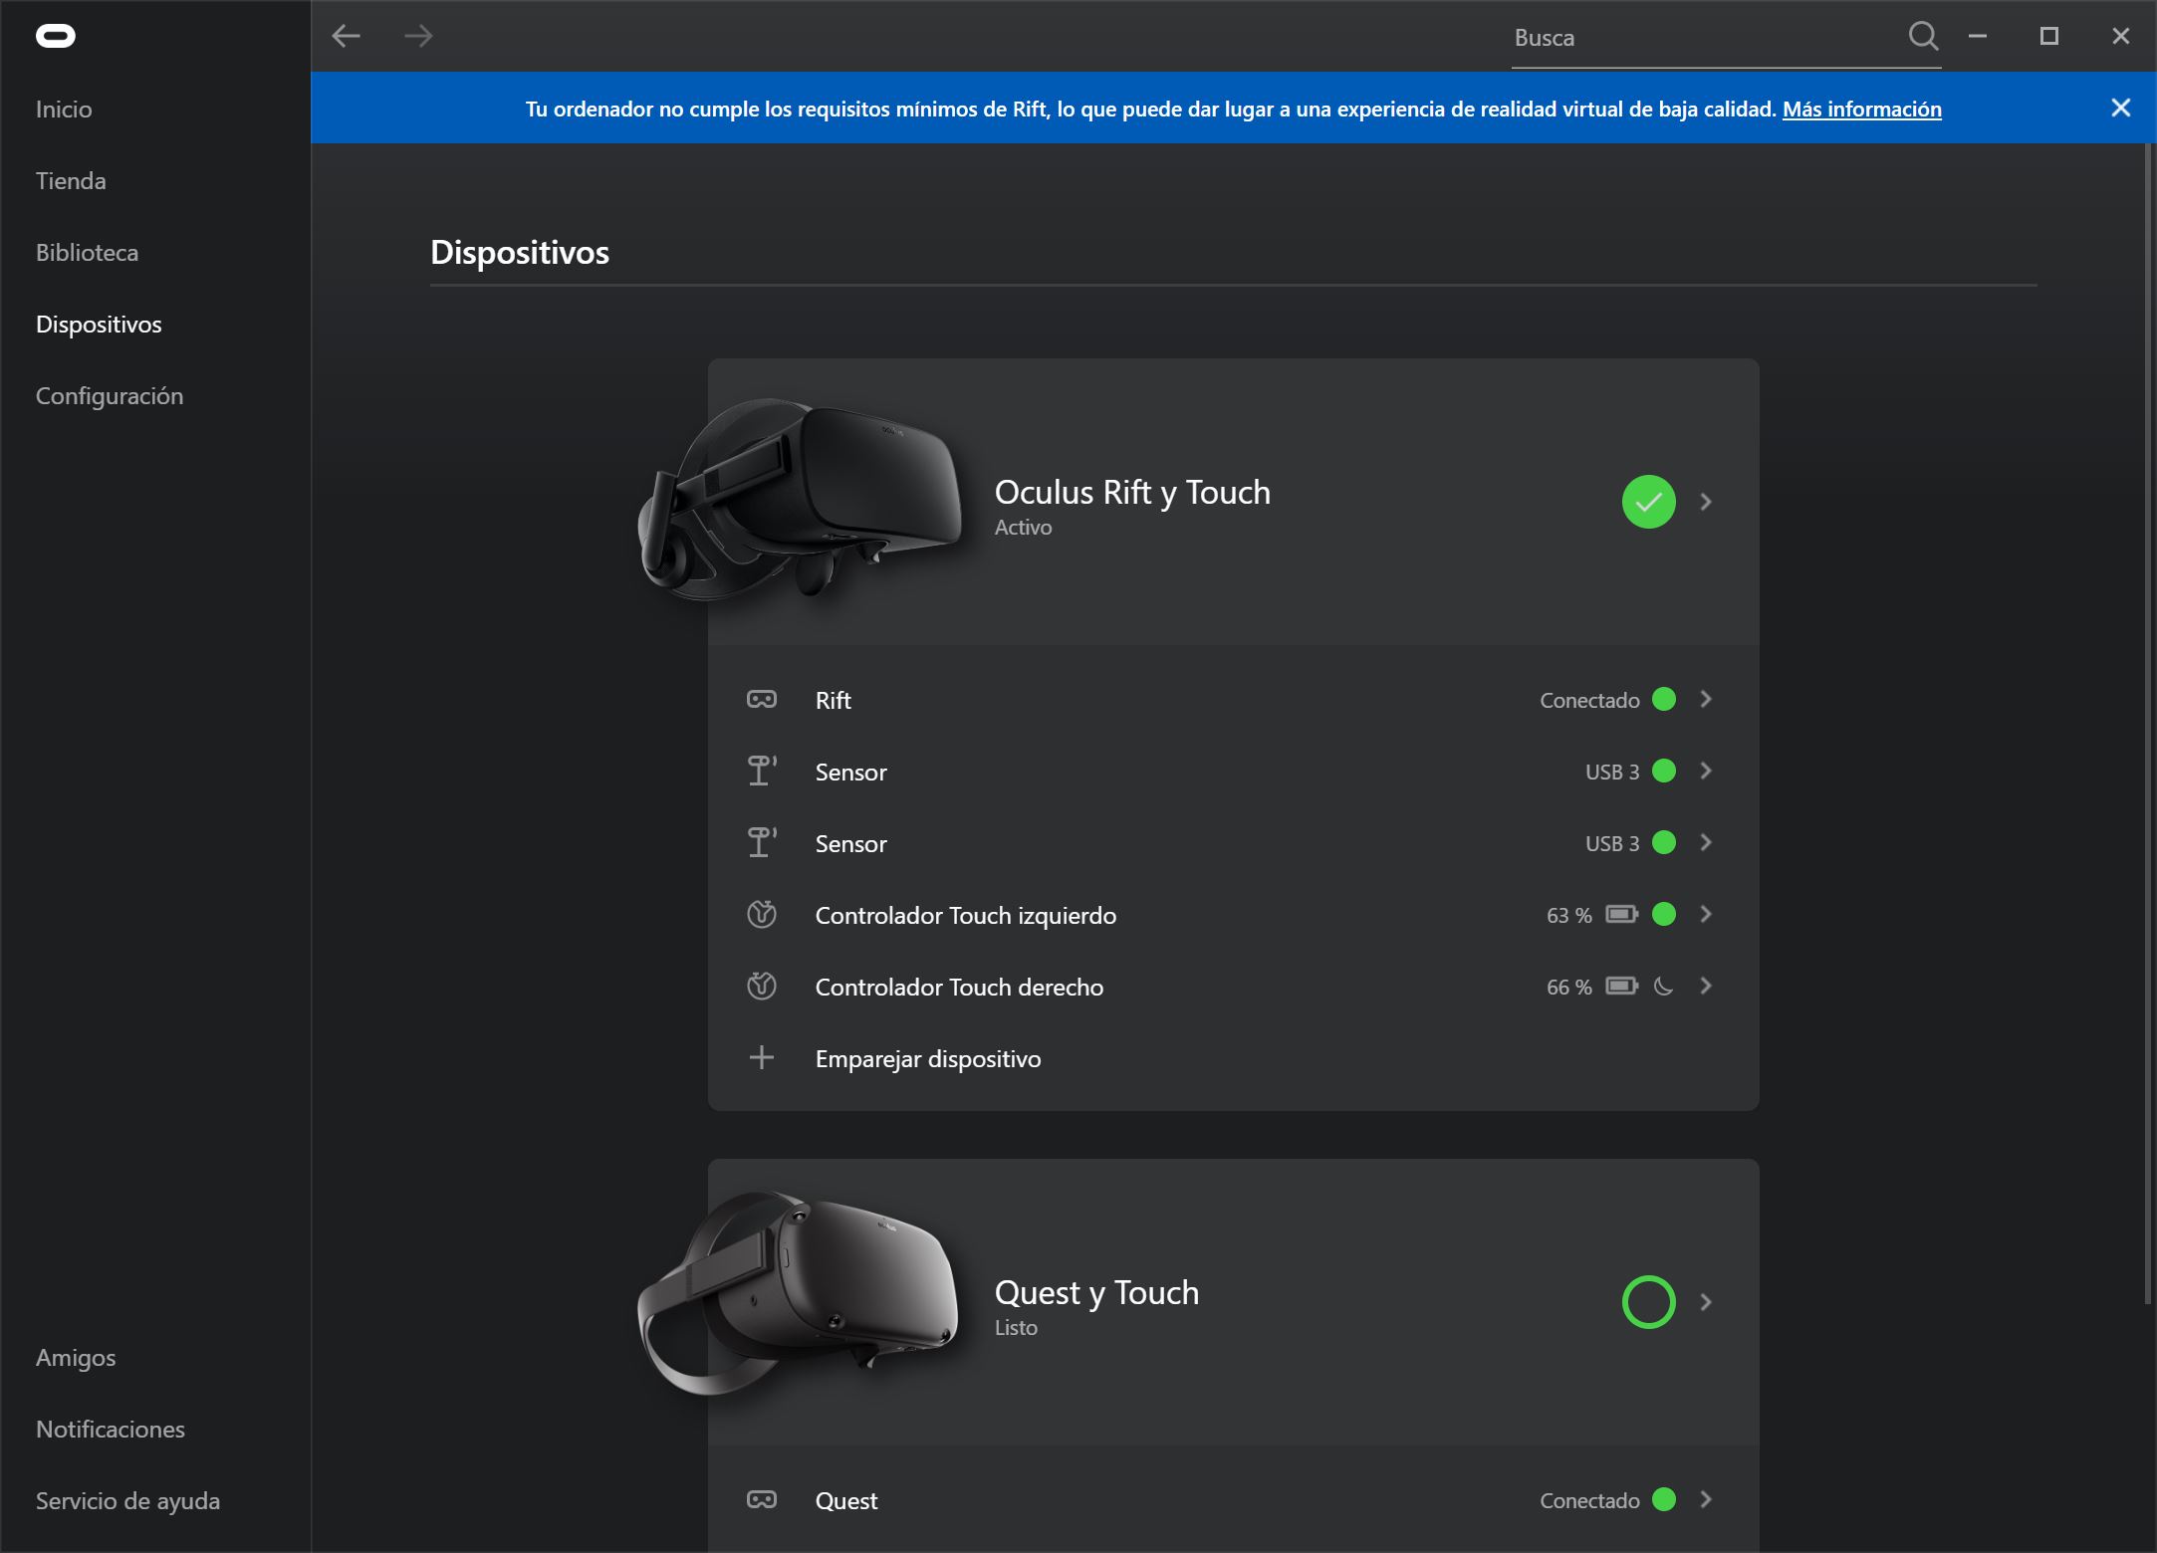The height and width of the screenshot is (1553, 2157).
Task: Click Emparejar dispositivo to pair a device
Action: [928, 1058]
